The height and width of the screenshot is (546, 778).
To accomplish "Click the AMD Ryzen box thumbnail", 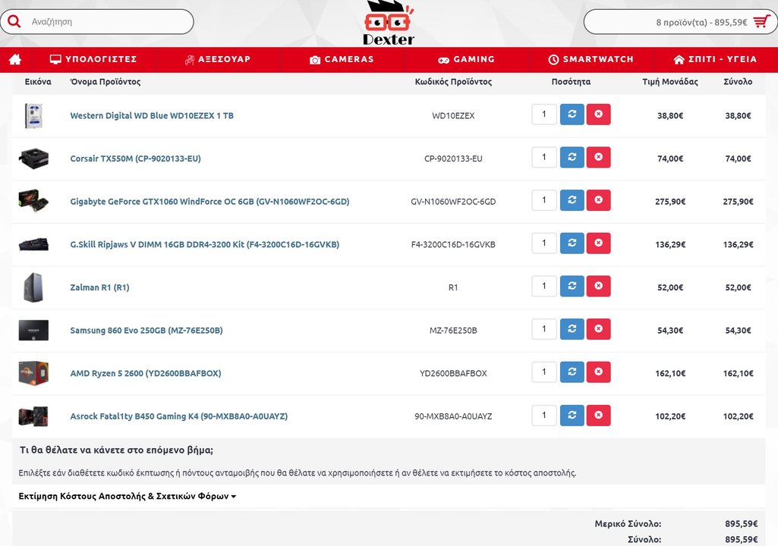I will [x=33, y=373].
